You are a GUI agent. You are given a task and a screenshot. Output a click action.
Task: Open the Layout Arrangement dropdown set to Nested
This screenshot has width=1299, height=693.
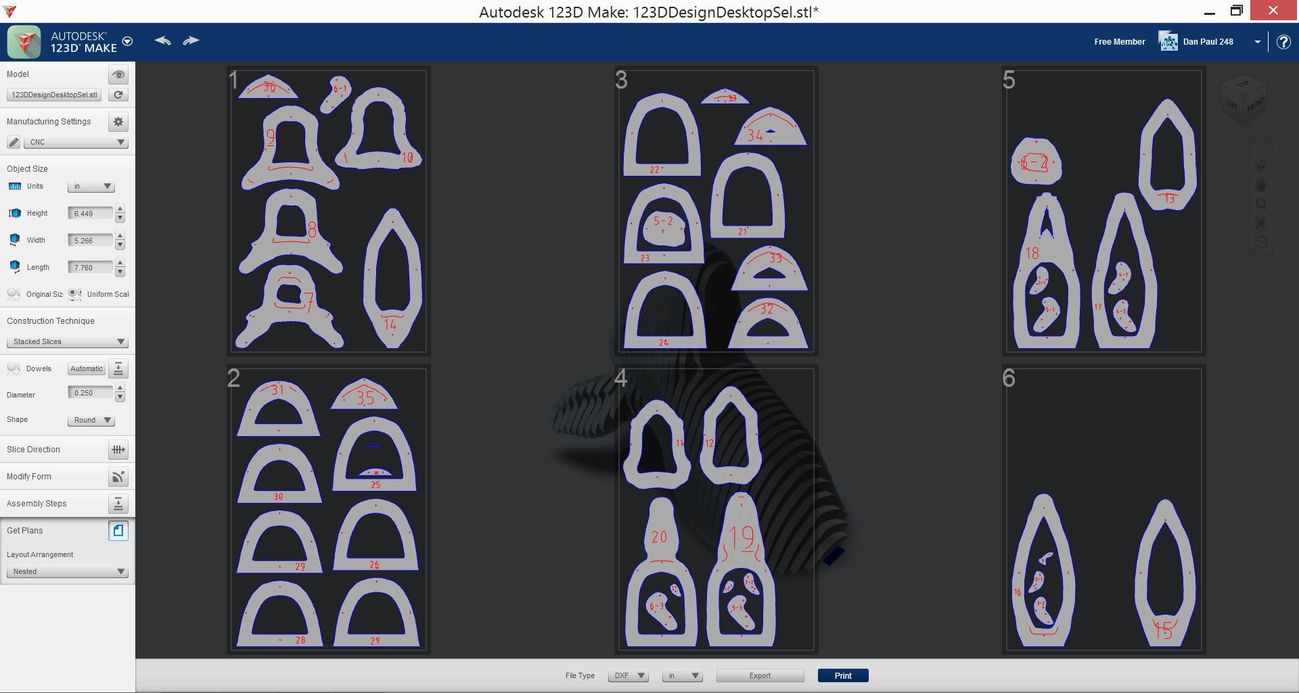[67, 571]
